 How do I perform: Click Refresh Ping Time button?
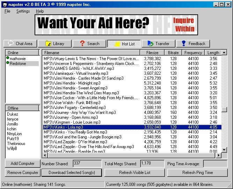click(197, 173)
